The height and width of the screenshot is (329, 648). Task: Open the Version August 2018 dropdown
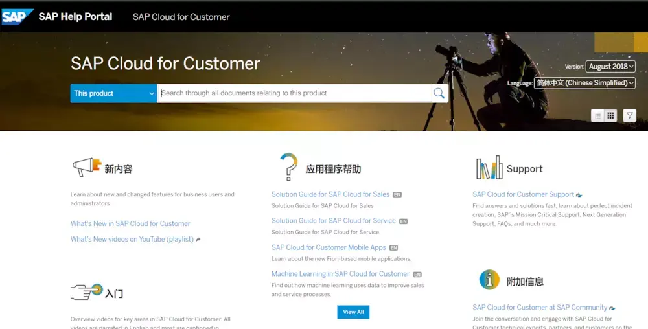pyautogui.click(x=610, y=67)
